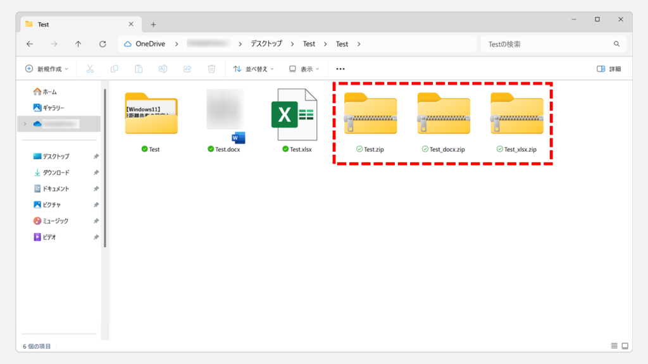Select the Test folder icon
The width and height of the screenshot is (648, 364).
151,114
